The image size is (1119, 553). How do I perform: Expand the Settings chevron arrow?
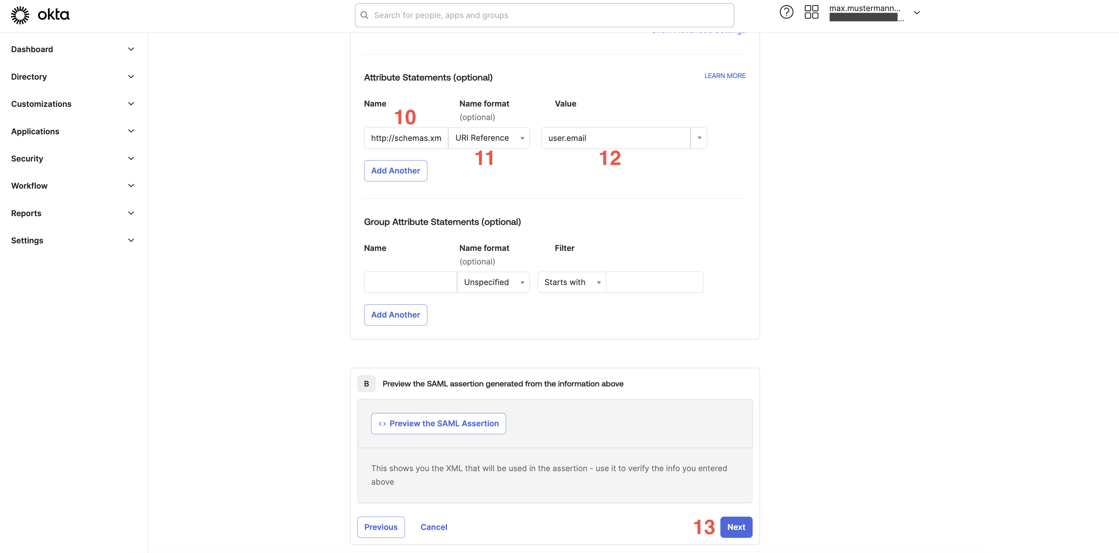(x=131, y=240)
